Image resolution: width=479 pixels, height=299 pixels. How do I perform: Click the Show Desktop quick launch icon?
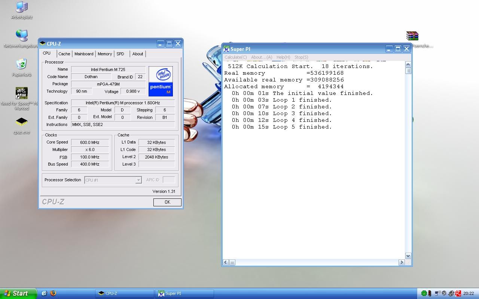44,293
